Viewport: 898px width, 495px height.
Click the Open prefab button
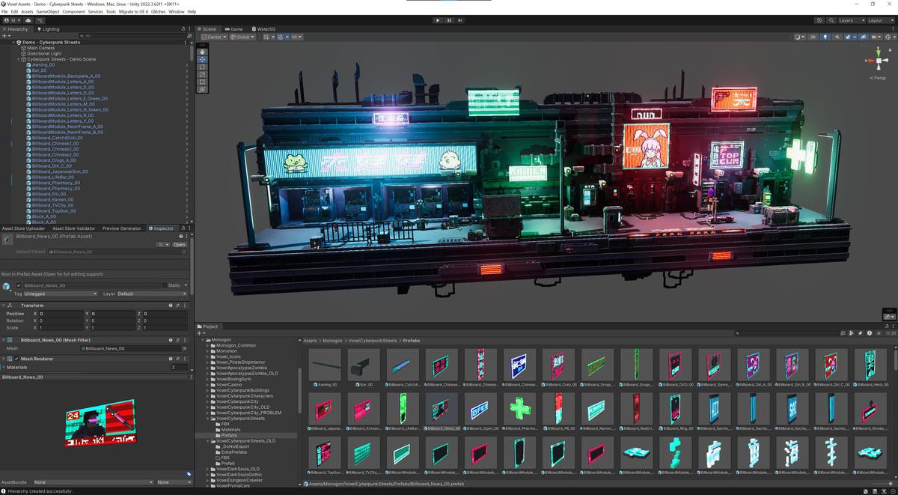point(179,244)
